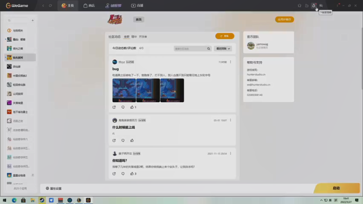Share the 你知道吗? post
Image resolution: width=363 pixels, height=204 pixels.
[x=114, y=174]
